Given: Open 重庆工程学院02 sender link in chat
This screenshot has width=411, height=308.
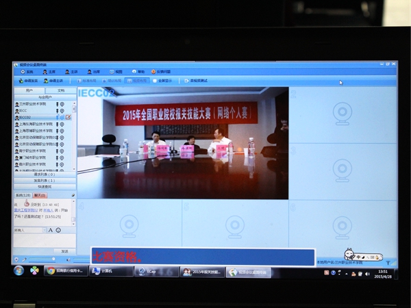Looking at the screenshot, I should [x=26, y=210].
